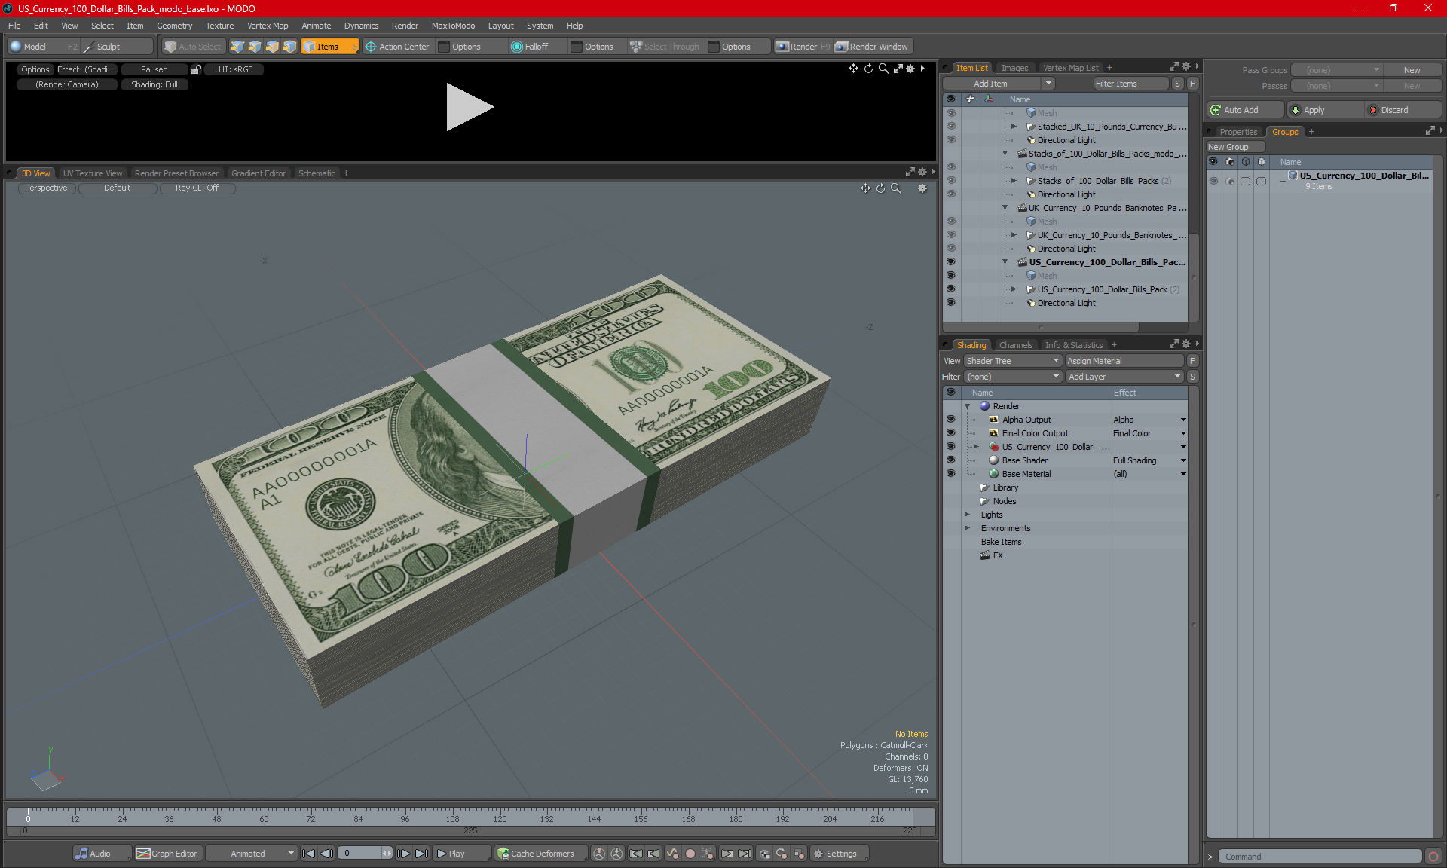Open the Shader Tree view dropdown
The width and height of the screenshot is (1447, 868).
tap(1013, 361)
